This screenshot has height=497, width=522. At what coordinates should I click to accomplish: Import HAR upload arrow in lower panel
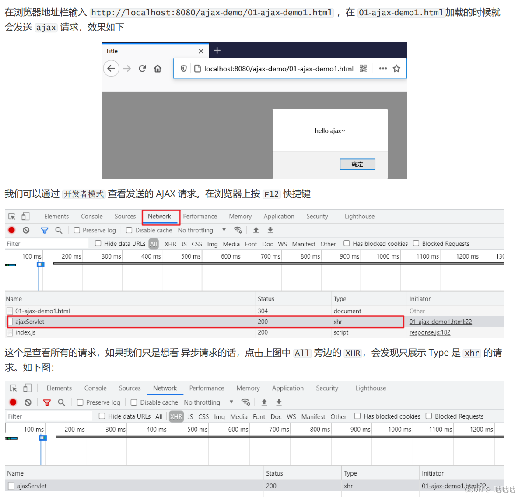coord(264,402)
